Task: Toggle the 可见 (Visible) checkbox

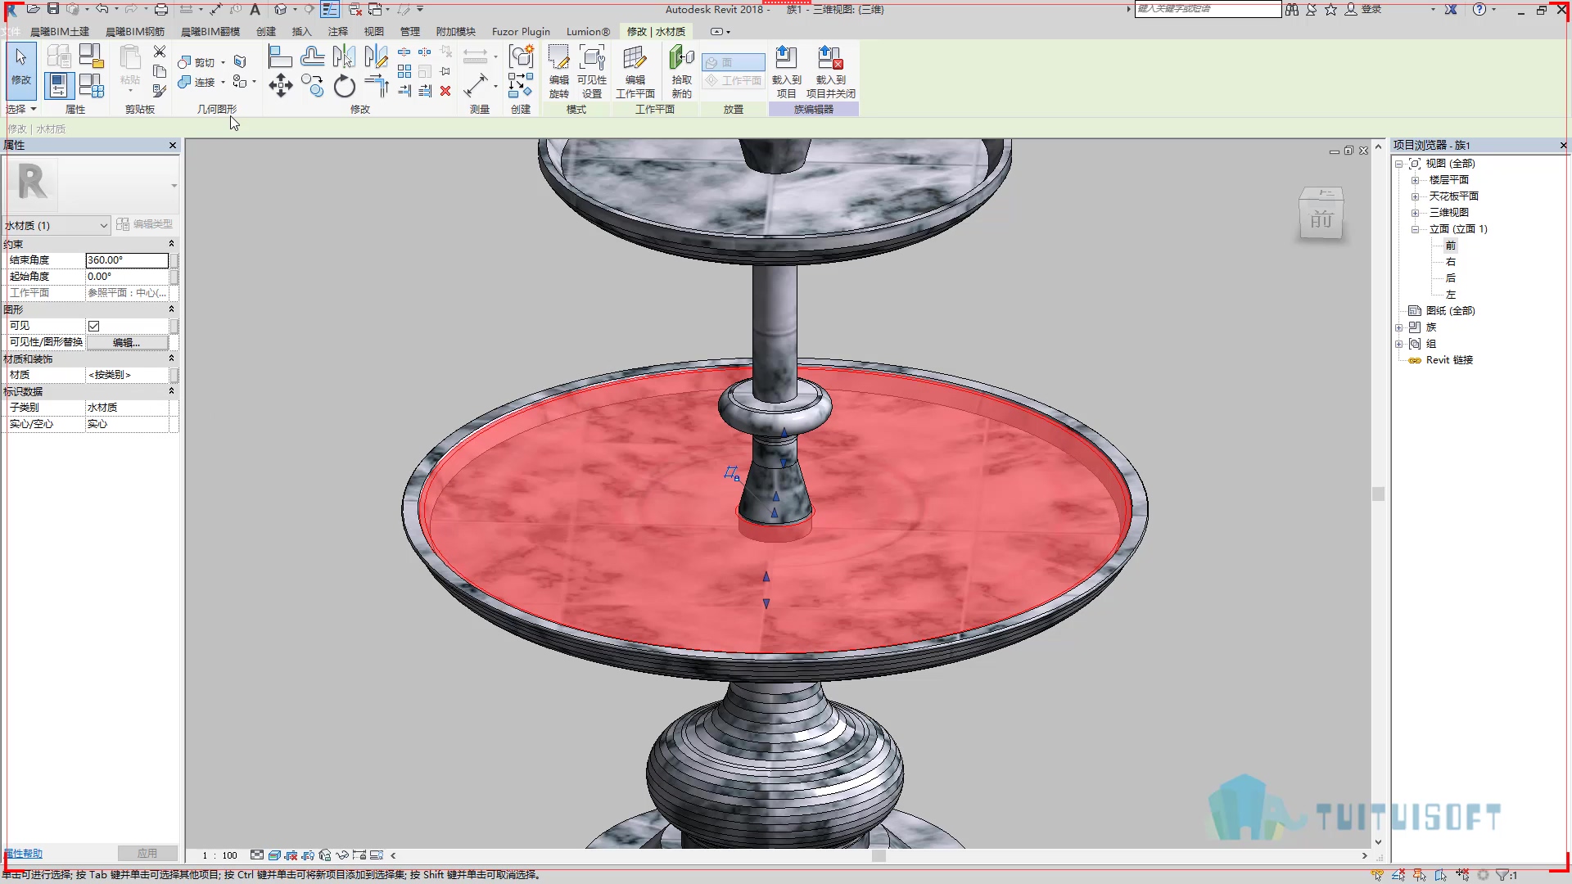Action: [x=94, y=326]
